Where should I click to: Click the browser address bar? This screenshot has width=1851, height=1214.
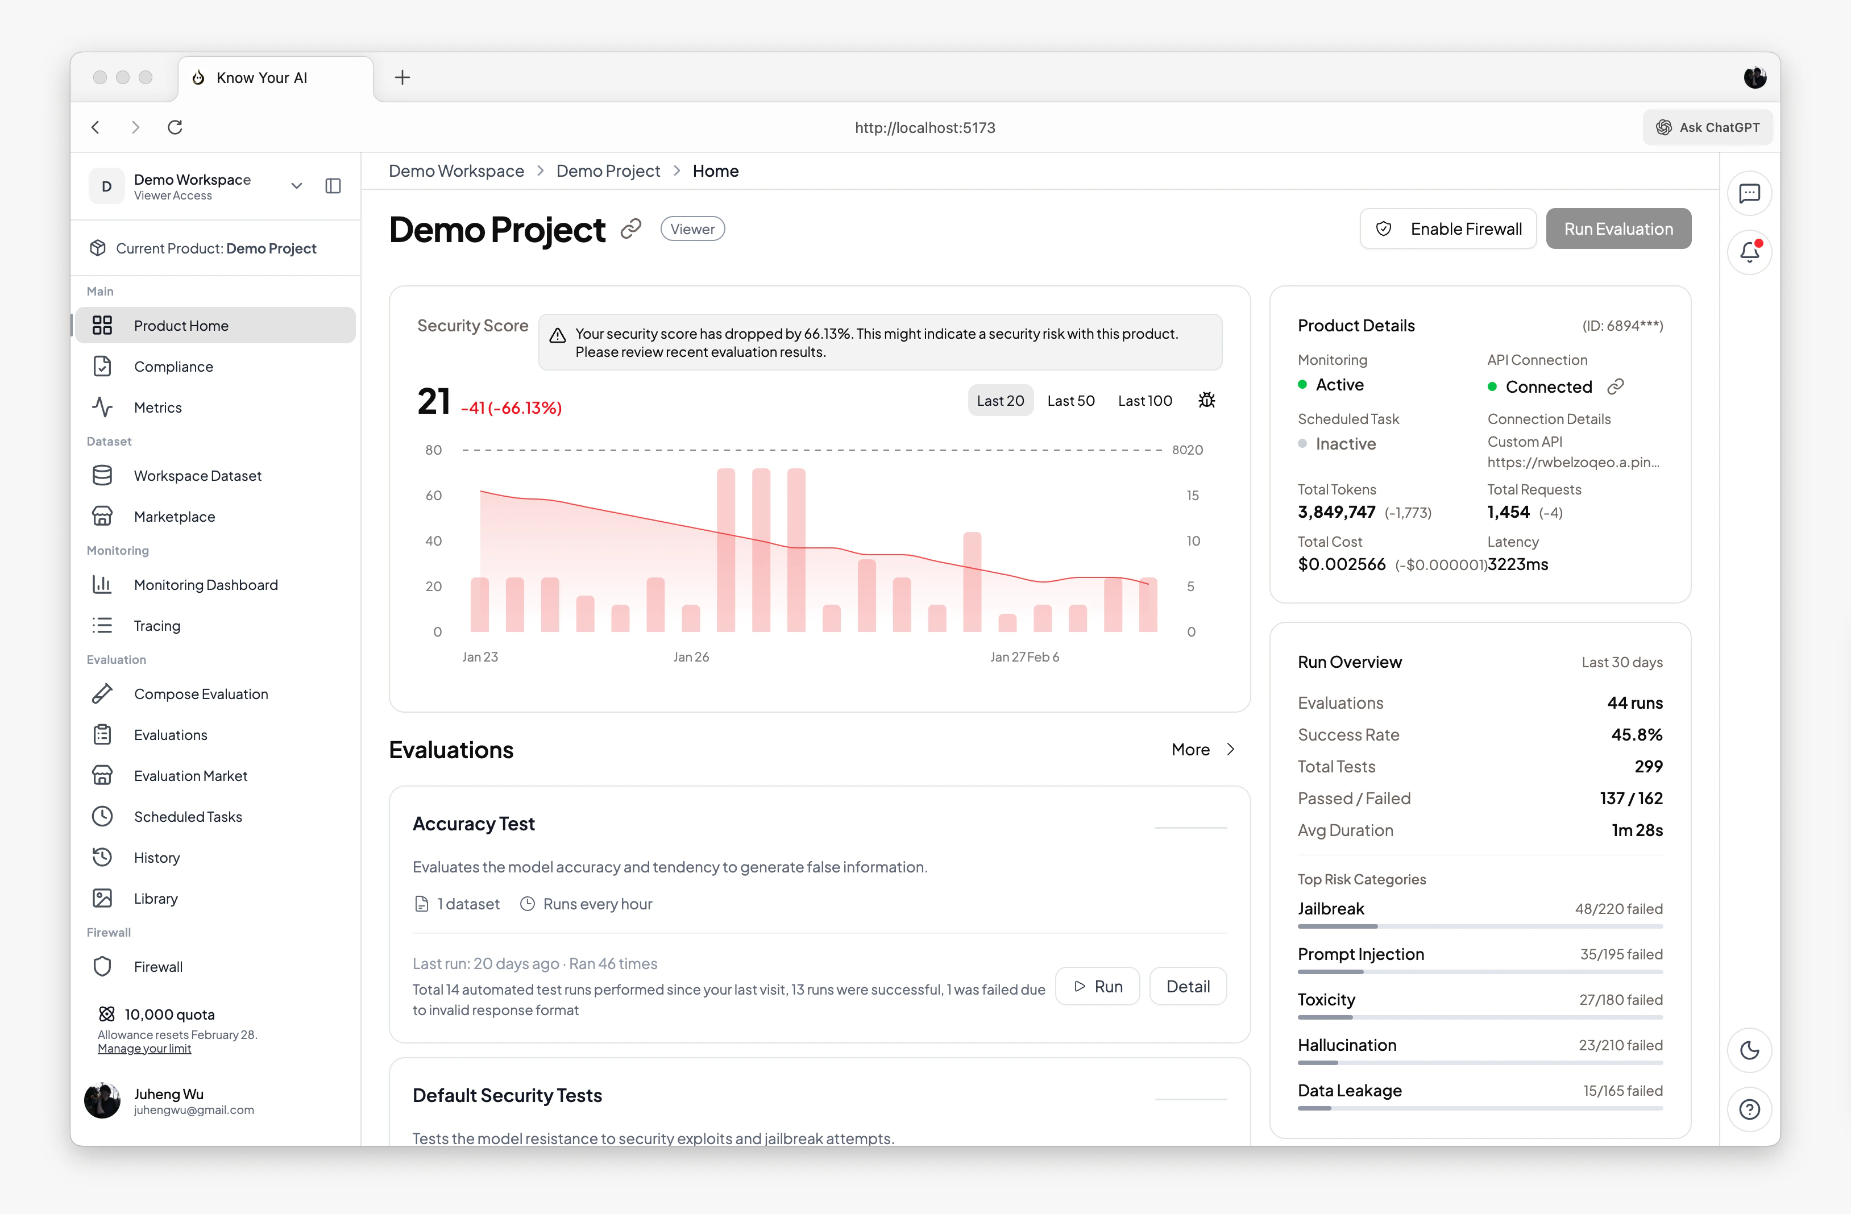point(925,127)
